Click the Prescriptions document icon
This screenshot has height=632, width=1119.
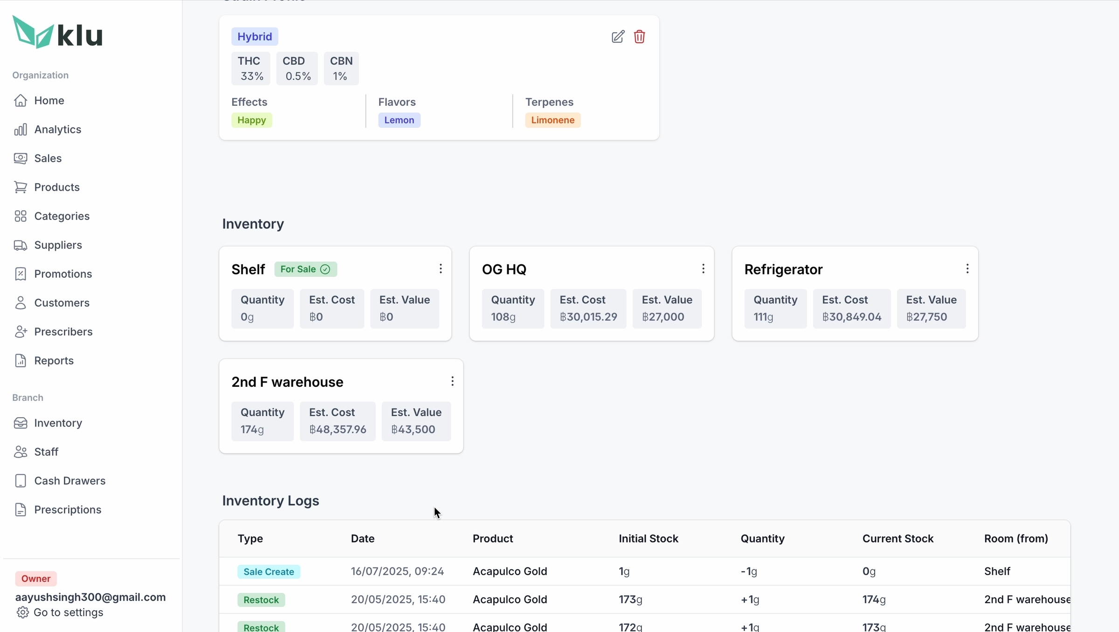(x=21, y=510)
